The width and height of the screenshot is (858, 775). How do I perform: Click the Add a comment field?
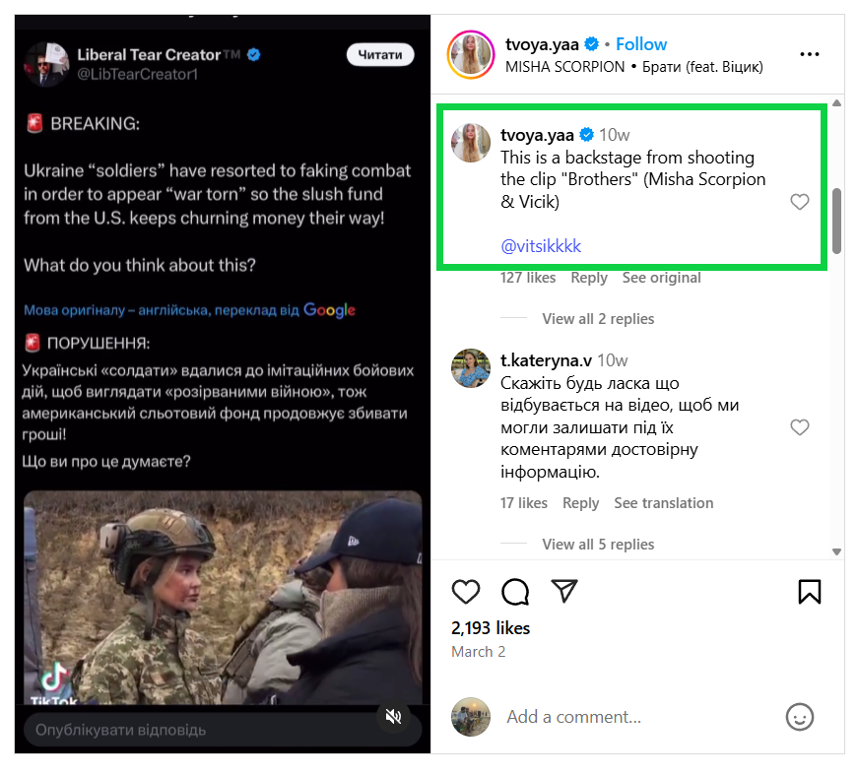(630, 717)
